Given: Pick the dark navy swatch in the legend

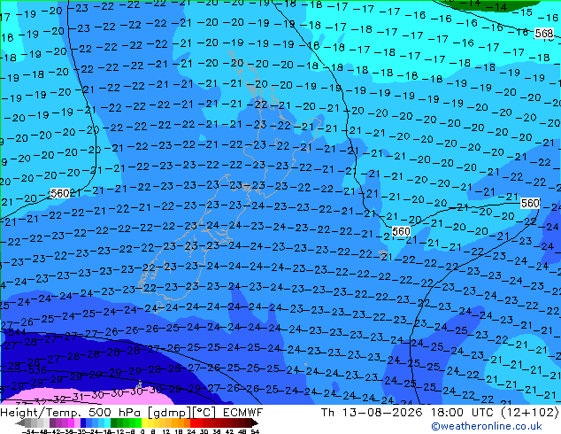Looking at the screenshot, I should click(x=83, y=422).
